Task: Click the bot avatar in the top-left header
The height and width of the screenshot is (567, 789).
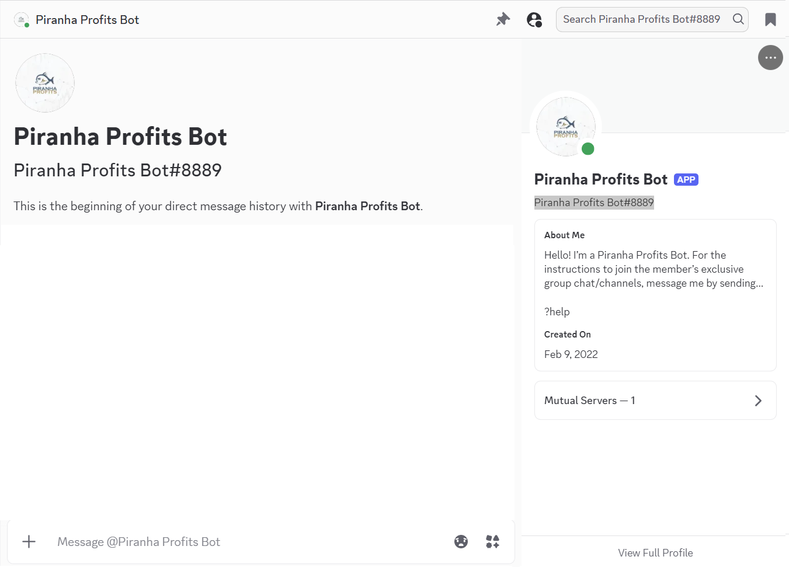Action: tap(21, 19)
